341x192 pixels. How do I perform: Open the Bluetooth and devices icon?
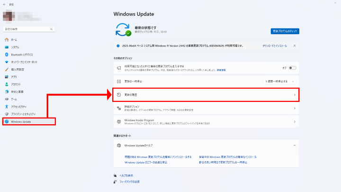click(7, 55)
